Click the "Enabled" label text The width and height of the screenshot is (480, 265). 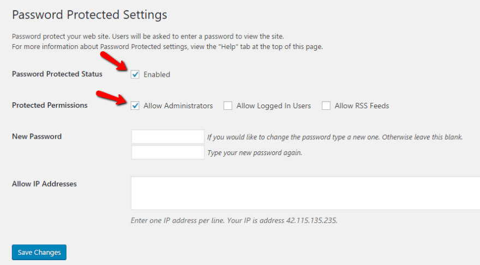pos(157,75)
